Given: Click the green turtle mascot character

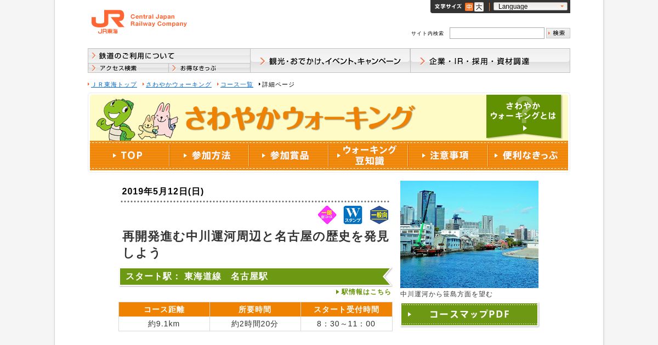Looking at the screenshot, I should [x=115, y=119].
